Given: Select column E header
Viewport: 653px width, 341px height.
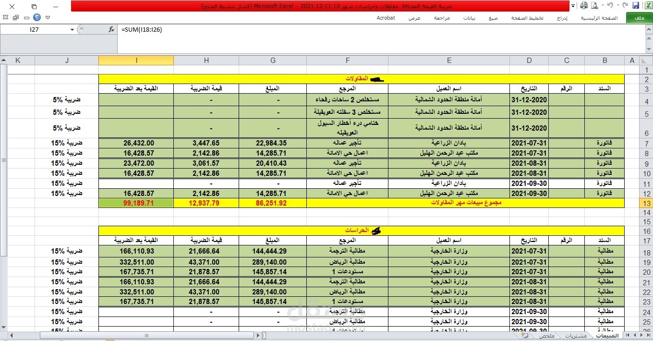Looking at the screenshot, I should [449, 60].
